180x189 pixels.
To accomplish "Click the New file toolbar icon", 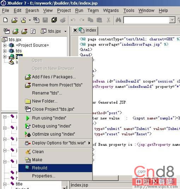I will pos(5,20).
